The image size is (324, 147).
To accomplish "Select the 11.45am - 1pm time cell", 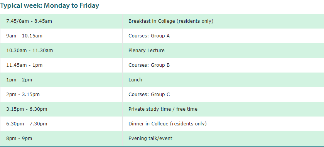I will click(x=61, y=65).
